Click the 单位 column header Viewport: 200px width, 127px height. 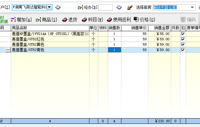point(94,28)
